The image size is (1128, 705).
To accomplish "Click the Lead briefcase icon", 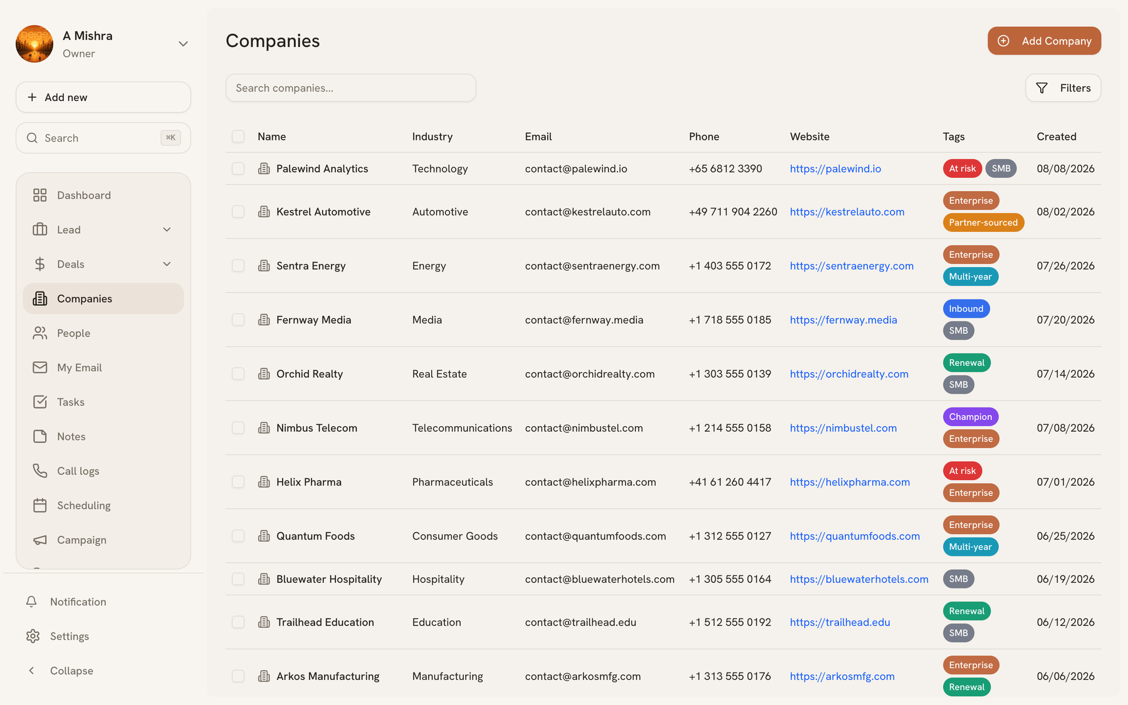I will pos(40,230).
